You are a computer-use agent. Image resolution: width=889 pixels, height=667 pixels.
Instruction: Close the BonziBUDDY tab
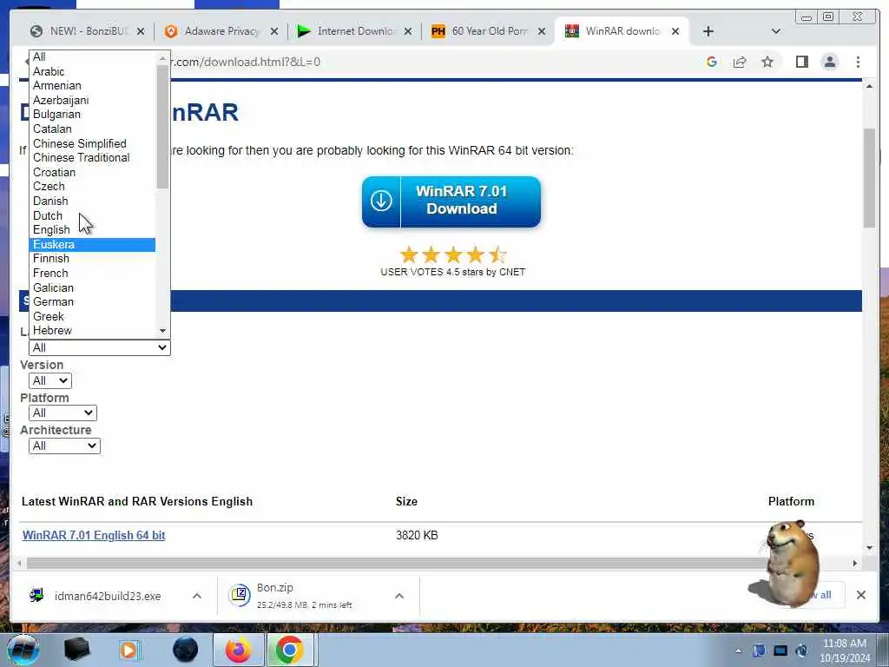coord(141,31)
